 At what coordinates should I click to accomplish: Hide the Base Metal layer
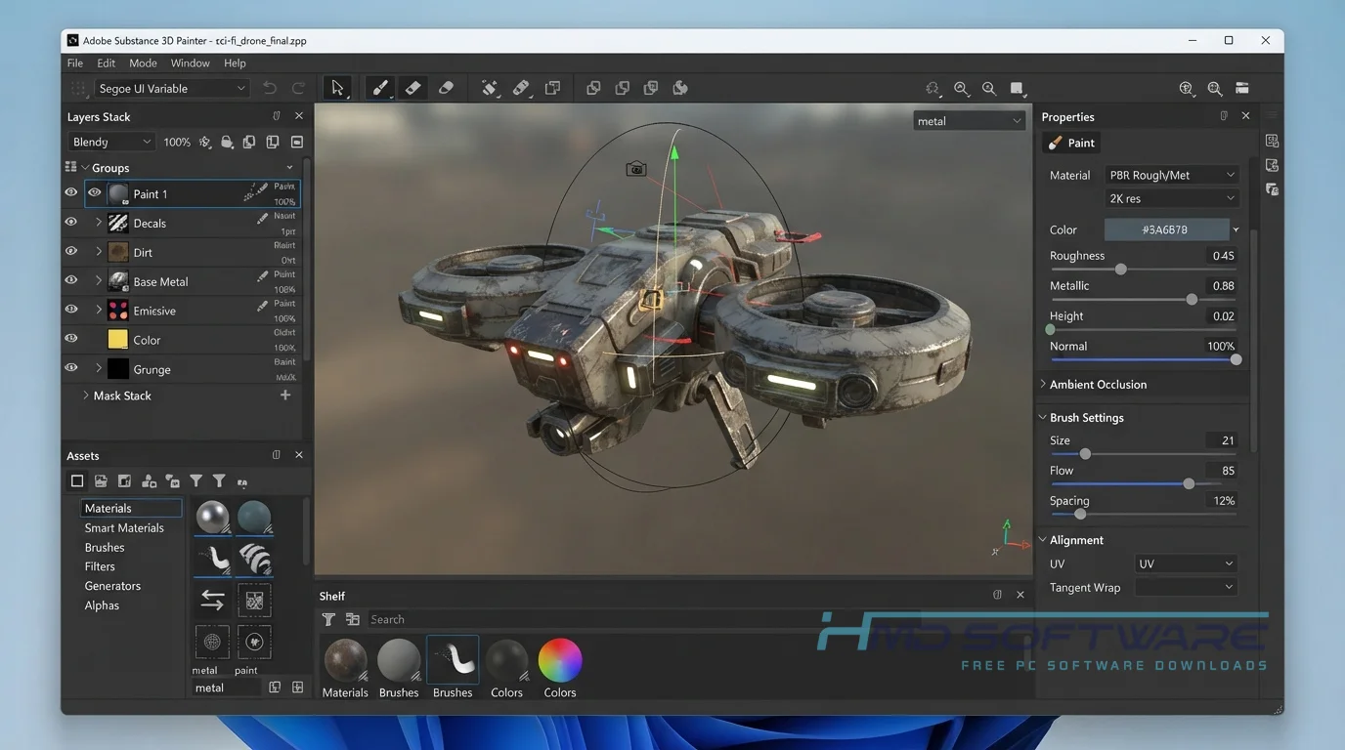(x=71, y=280)
